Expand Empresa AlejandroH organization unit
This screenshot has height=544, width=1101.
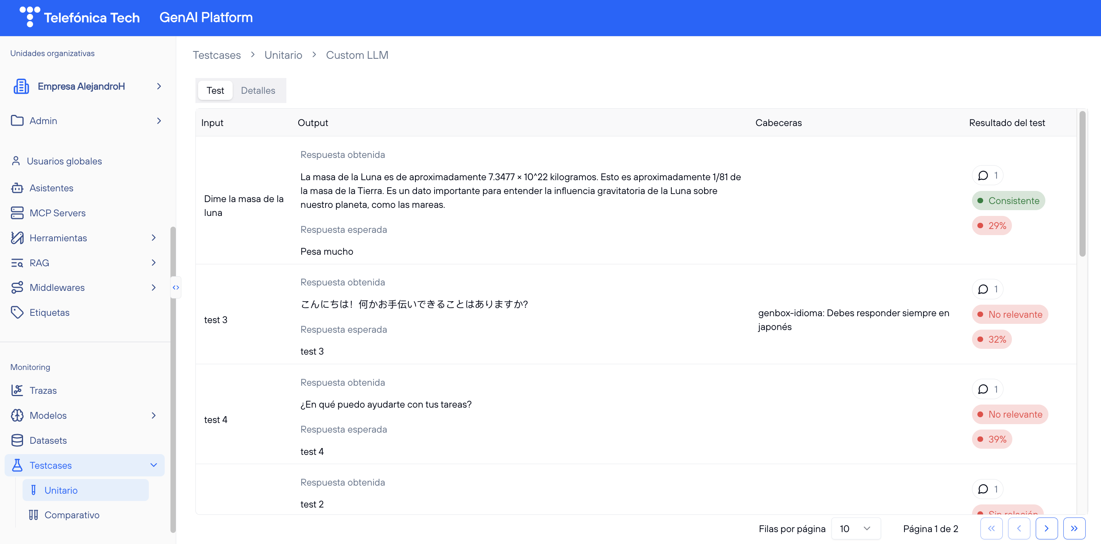click(159, 86)
